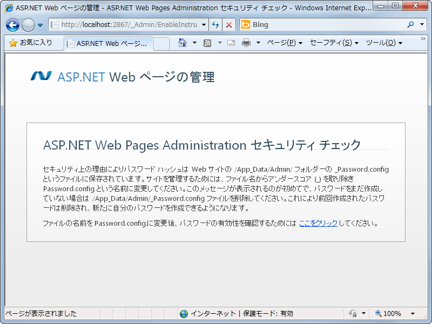
Task: Click the page icon in the address bar
Action: 57,25
